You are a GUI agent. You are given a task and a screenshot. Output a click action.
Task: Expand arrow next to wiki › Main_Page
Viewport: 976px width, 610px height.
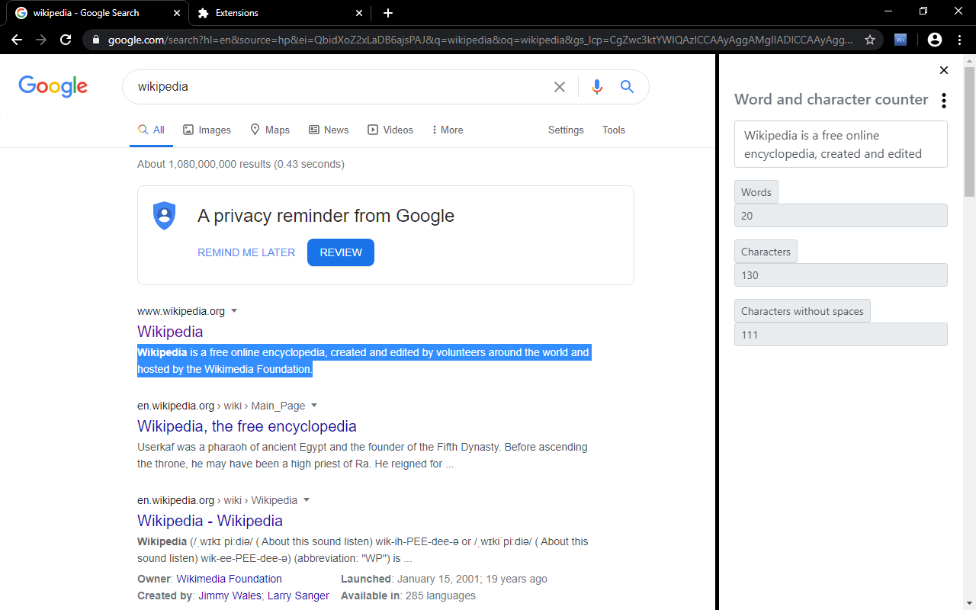click(314, 406)
